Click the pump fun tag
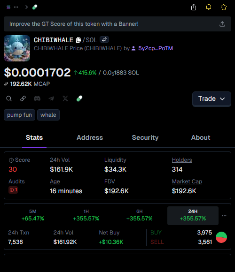Image resolution: width=235 pixels, height=272 pixels. (x=19, y=115)
